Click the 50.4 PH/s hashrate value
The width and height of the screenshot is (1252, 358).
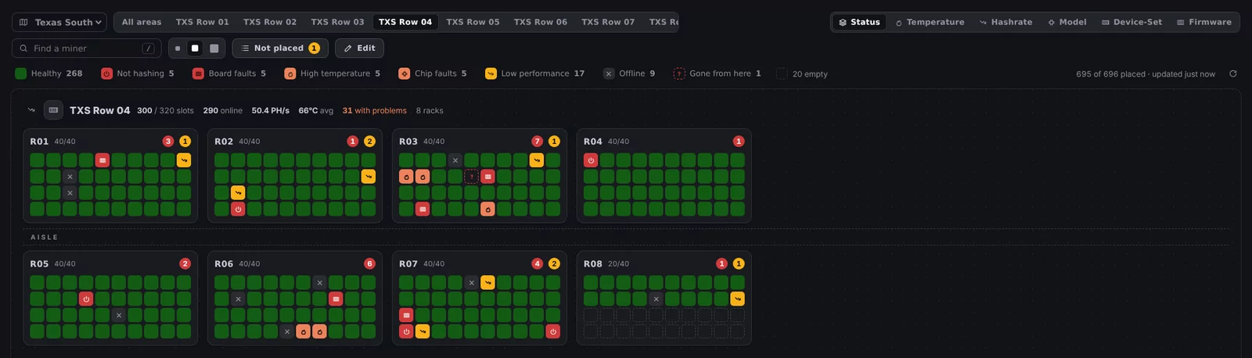click(x=270, y=110)
